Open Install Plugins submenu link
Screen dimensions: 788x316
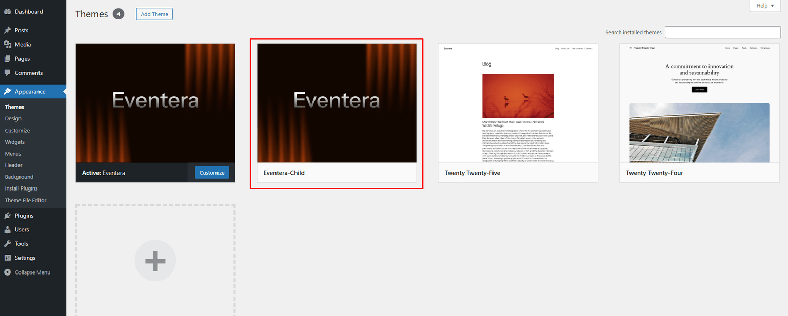[x=22, y=188]
